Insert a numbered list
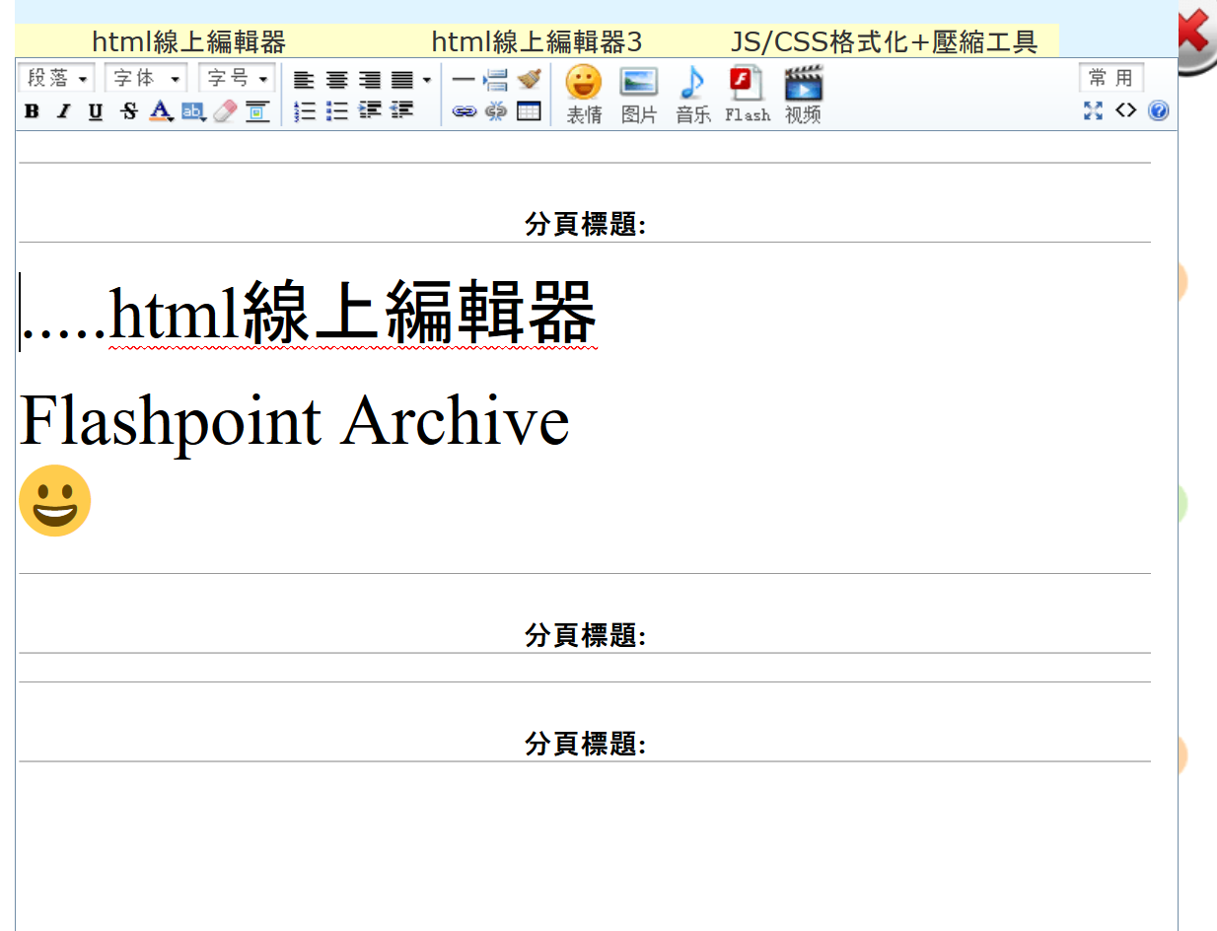The width and height of the screenshot is (1217, 931). 305,111
